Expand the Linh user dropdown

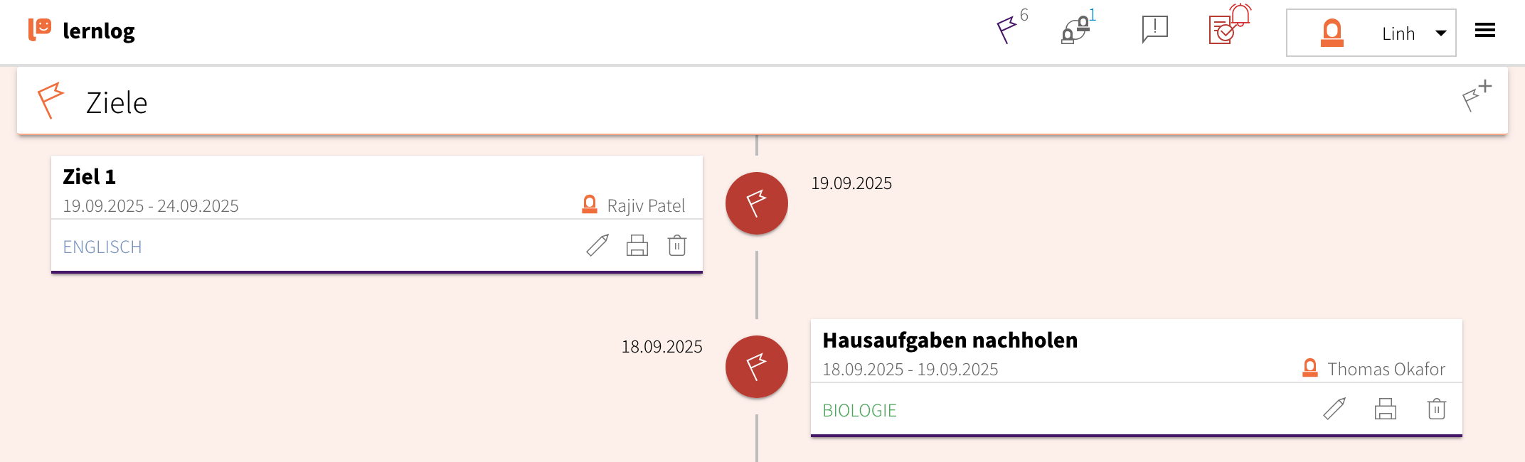pyautogui.click(x=1371, y=33)
